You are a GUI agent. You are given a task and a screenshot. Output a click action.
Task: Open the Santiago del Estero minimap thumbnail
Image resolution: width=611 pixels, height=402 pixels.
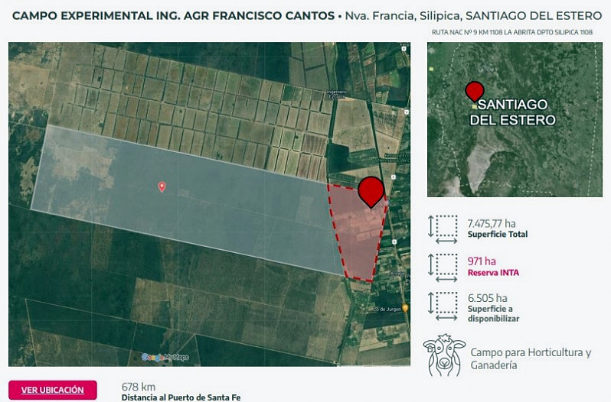513,120
